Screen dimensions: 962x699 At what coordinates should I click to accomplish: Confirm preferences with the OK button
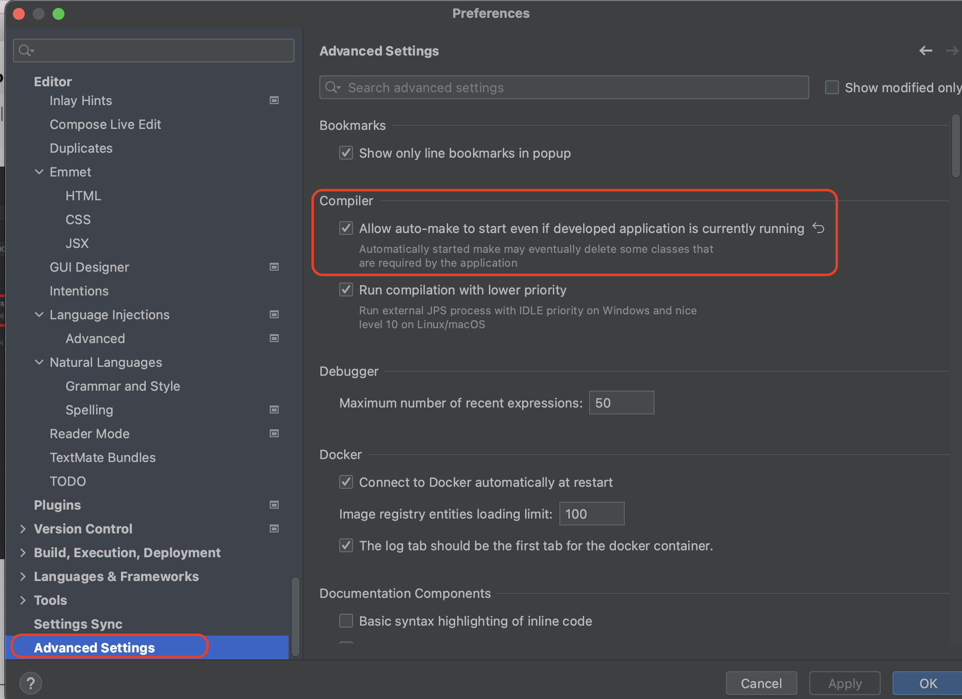tap(927, 683)
